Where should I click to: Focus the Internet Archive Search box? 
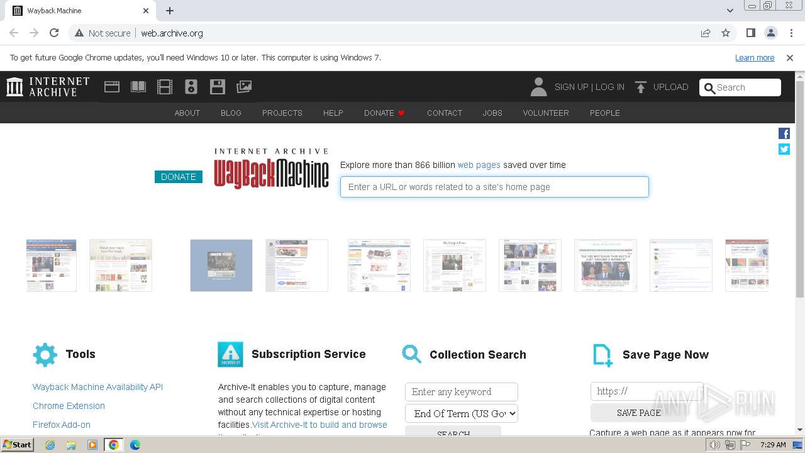pos(740,87)
